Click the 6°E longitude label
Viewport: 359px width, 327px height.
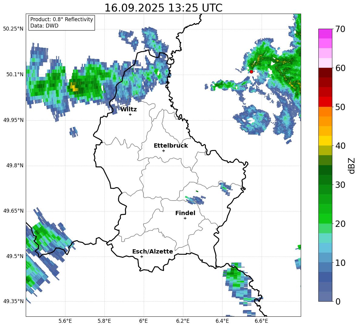143,321
